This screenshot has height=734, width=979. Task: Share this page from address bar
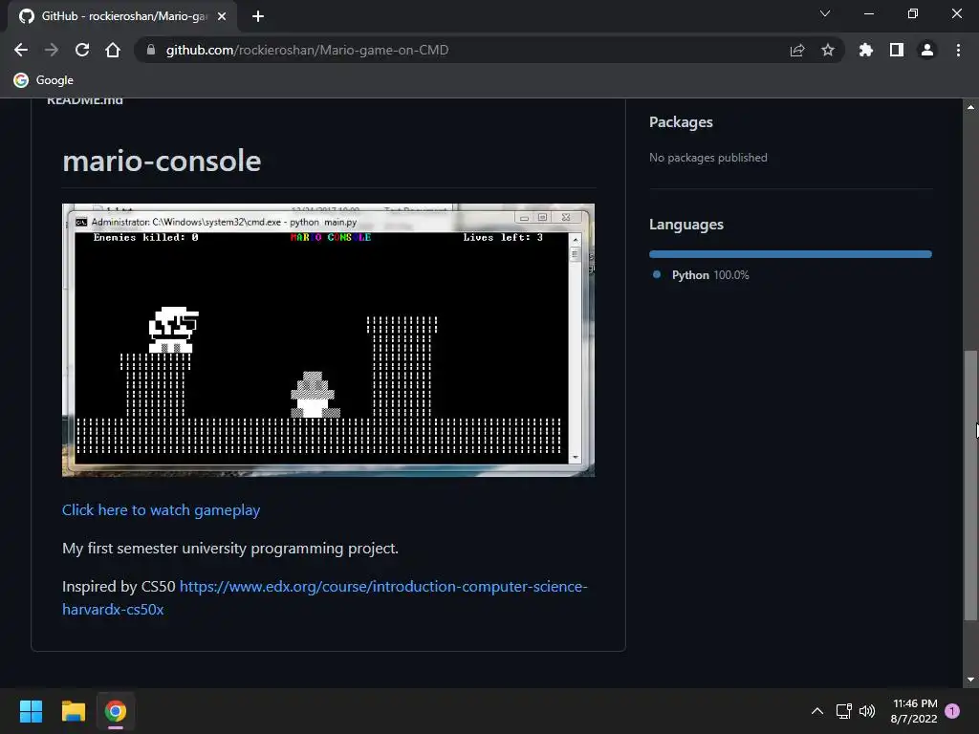click(x=797, y=50)
